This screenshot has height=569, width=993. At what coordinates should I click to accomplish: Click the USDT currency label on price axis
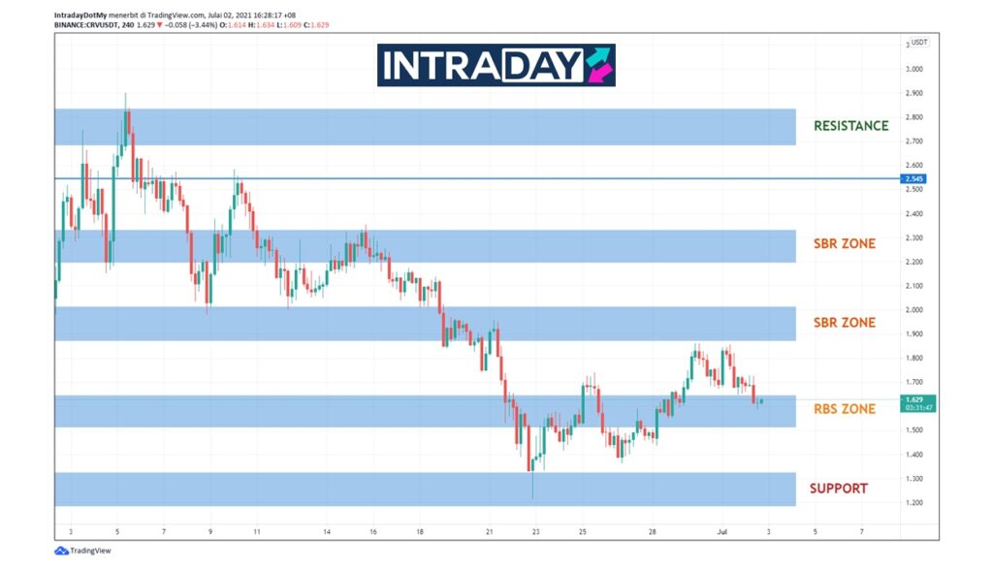click(x=919, y=43)
